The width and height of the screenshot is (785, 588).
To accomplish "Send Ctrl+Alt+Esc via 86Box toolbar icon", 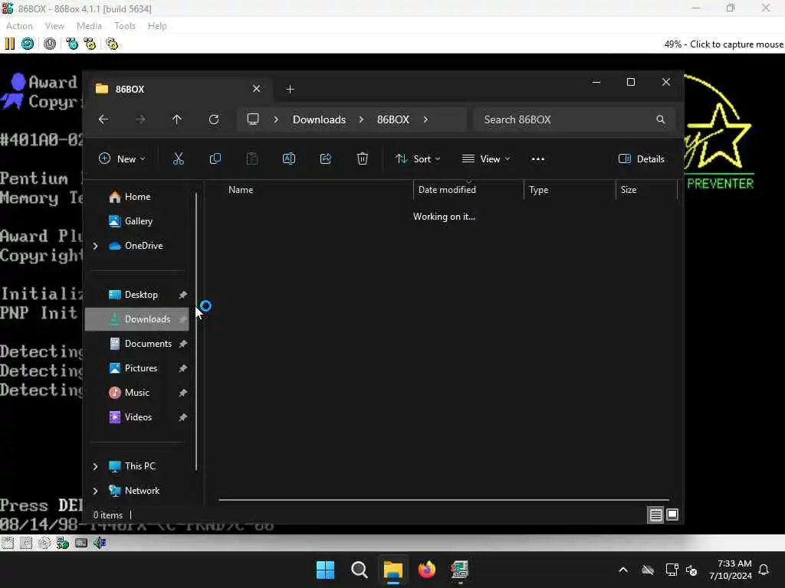I will point(90,44).
